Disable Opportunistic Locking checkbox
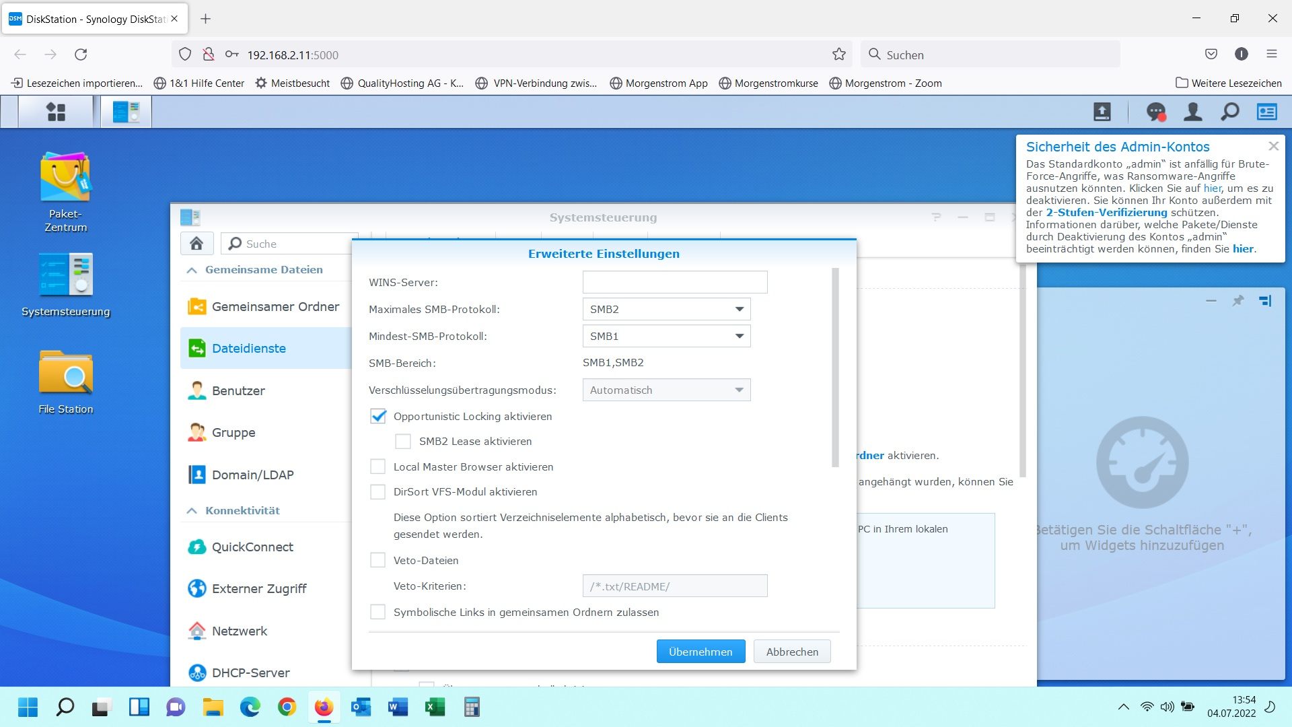This screenshot has height=727, width=1292. click(378, 416)
